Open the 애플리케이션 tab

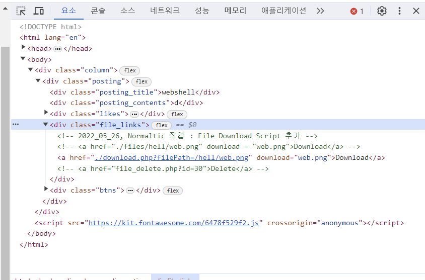[284, 11]
